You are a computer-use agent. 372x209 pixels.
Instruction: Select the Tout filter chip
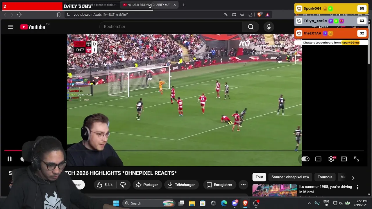point(259,177)
